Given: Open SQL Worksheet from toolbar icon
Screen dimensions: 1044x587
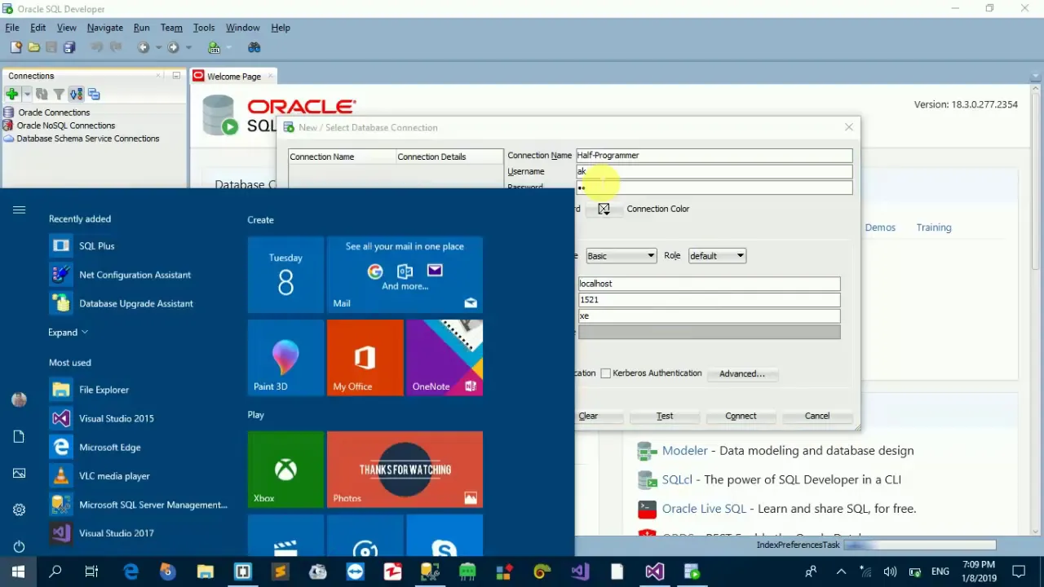Looking at the screenshot, I should click(x=214, y=47).
